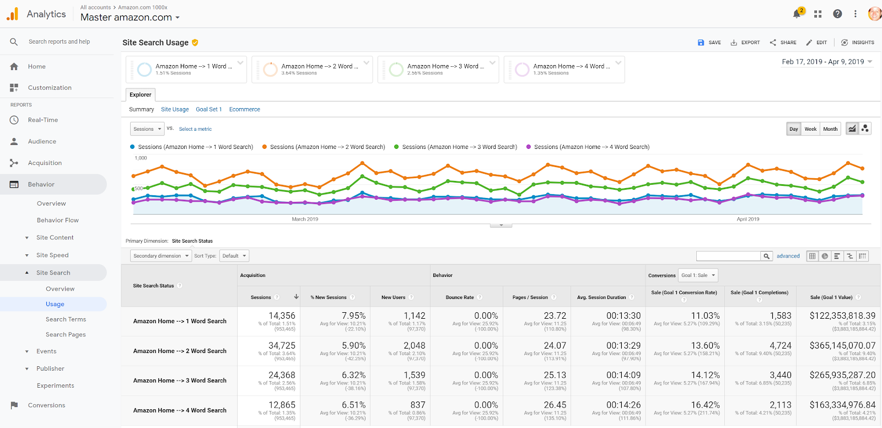Switch to the Goal Set 1 tab

[209, 109]
